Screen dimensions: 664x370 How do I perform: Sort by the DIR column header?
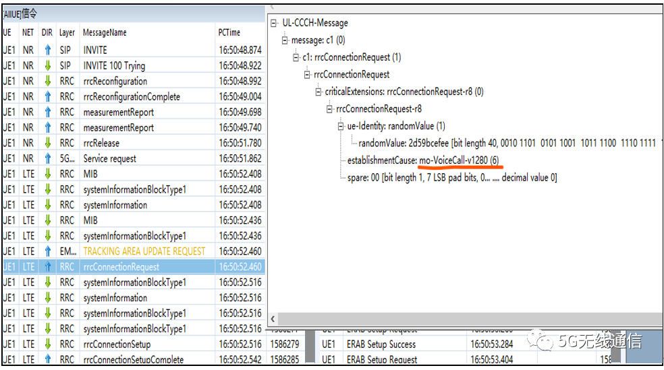click(47, 32)
